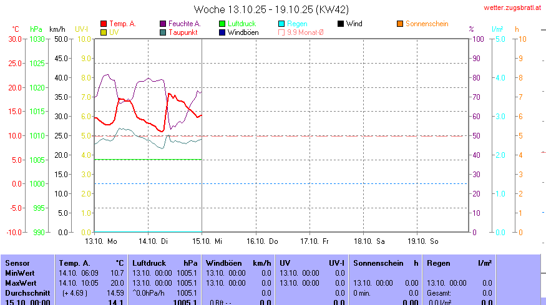546x305 pixels.
Task: Select the green Luftdruck legend marker
Action: (222, 24)
